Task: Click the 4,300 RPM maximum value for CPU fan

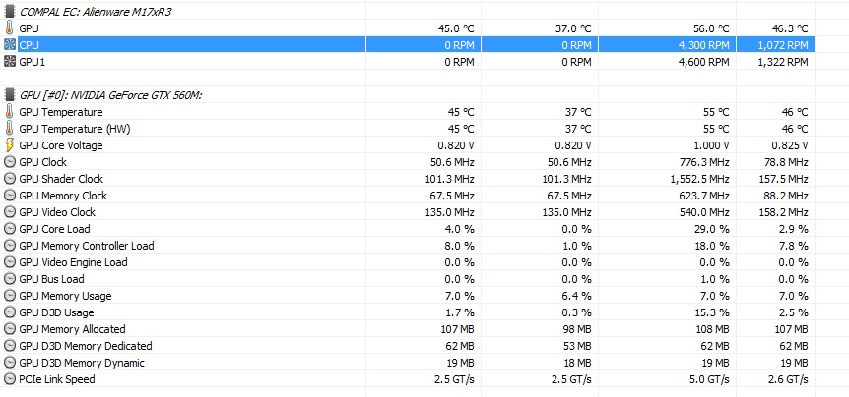Action: [x=701, y=45]
